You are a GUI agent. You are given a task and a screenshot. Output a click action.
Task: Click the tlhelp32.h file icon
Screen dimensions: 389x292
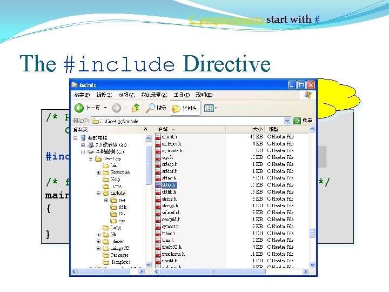[158, 247]
